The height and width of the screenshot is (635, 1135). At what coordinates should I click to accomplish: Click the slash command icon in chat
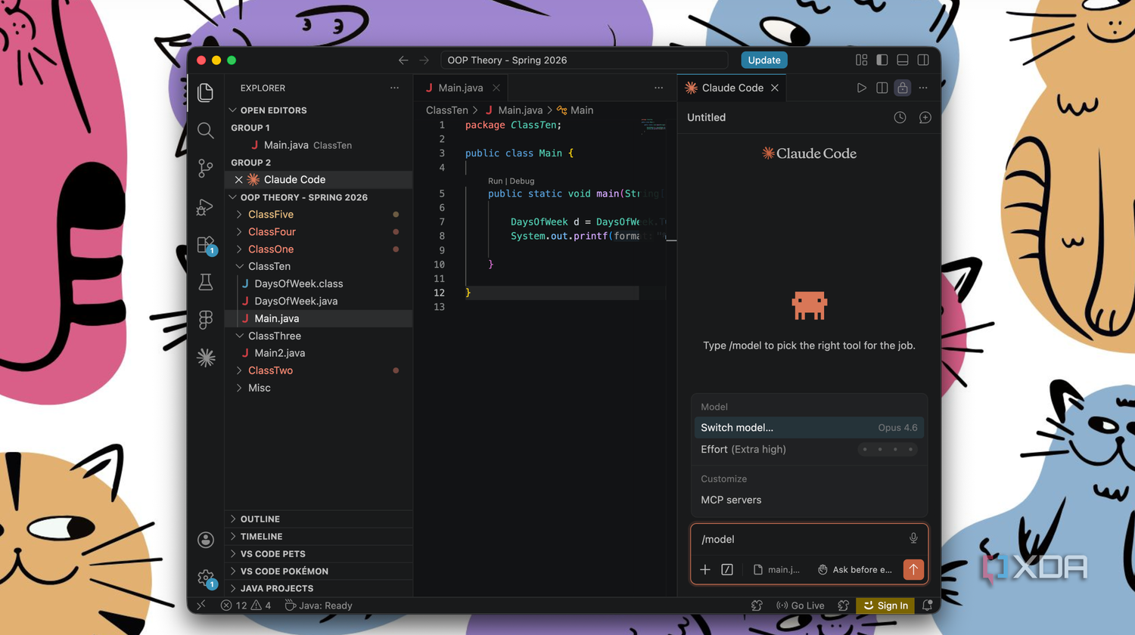coord(727,569)
